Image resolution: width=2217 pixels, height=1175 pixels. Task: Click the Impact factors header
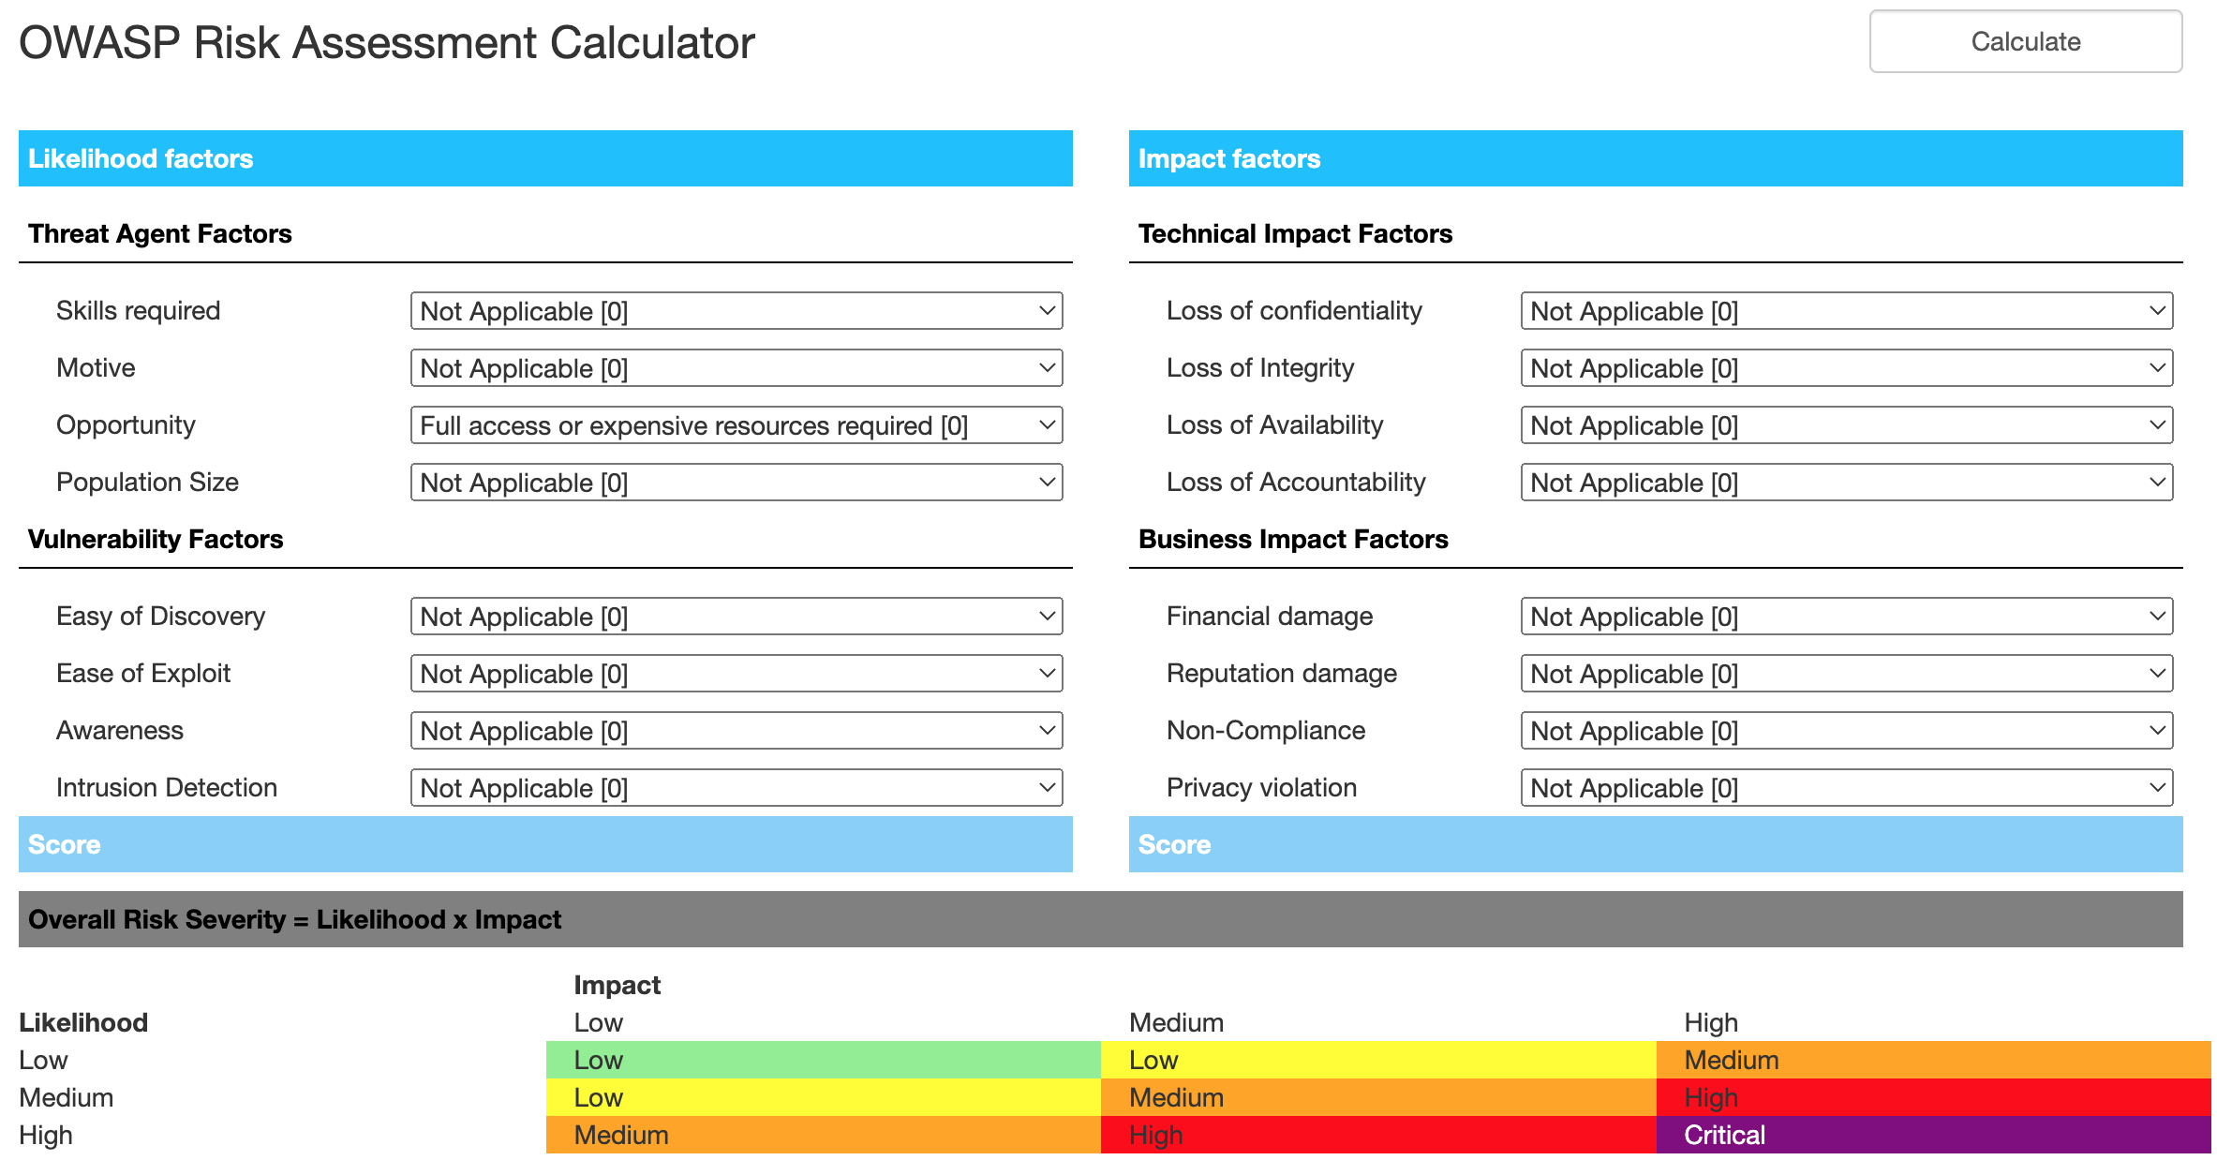pos(1656,158)
